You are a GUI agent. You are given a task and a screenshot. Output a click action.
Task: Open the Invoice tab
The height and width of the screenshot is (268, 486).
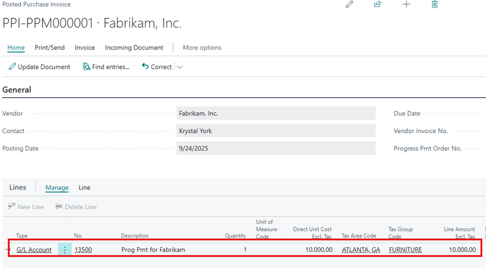[x=85, y=48]
